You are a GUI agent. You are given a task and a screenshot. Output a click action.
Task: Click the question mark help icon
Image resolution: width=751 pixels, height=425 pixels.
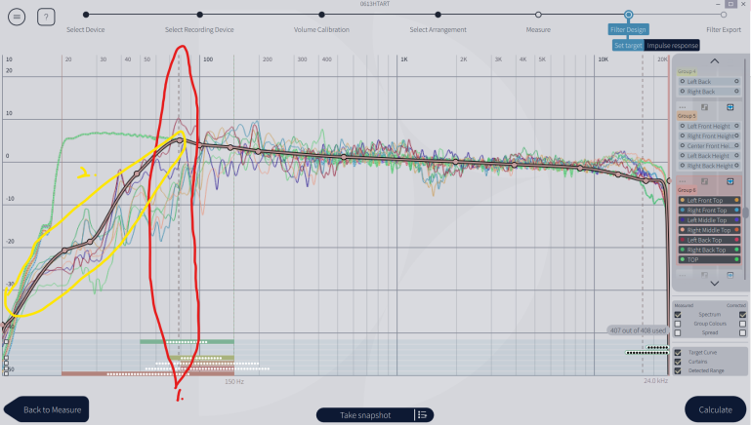(46, 18)
